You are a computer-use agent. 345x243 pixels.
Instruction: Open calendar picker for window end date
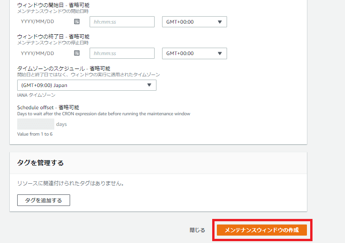(77, 53)
